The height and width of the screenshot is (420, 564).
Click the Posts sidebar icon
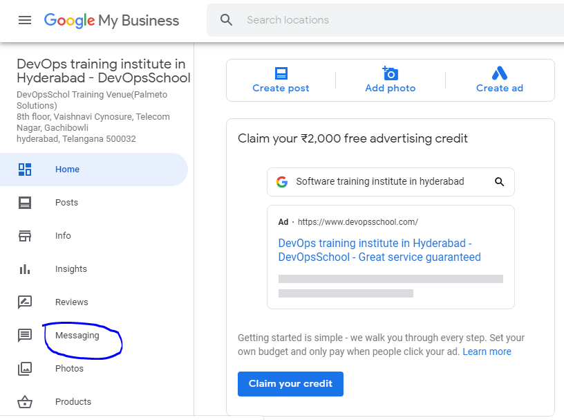coord(25,203)
